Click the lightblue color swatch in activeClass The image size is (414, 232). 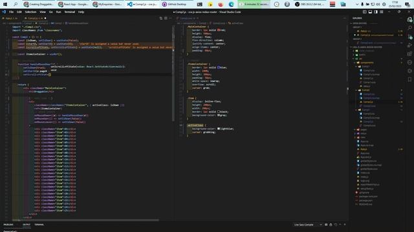(x=219, y=129)
